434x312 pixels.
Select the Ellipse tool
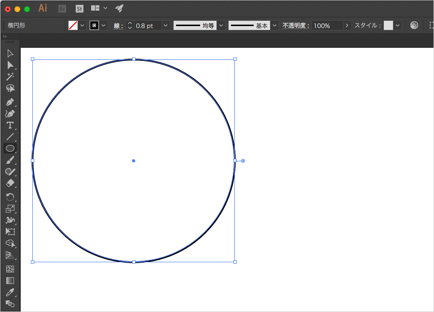point(10,148)
